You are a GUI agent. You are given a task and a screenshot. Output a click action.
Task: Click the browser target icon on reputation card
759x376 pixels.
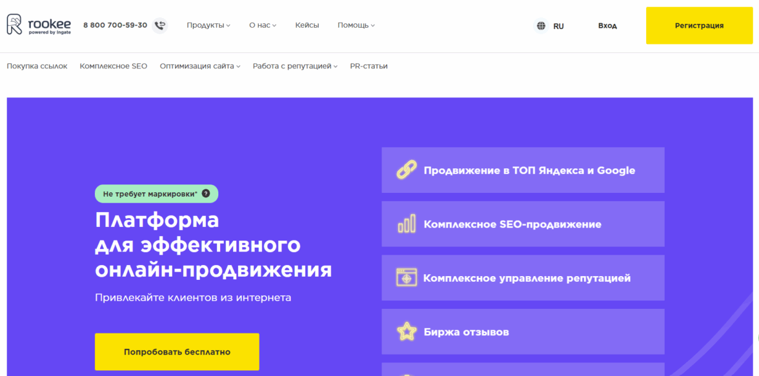tap(406, 278)
